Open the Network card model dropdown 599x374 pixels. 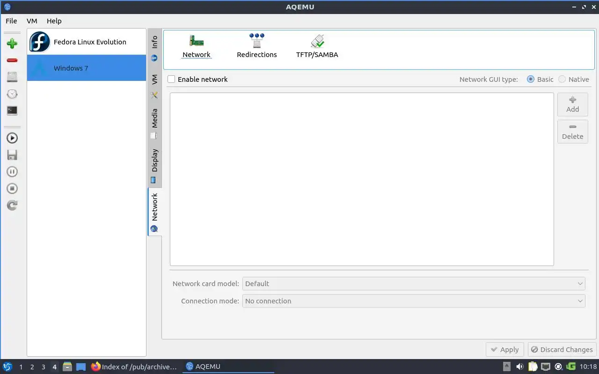[x=414, y=284]
